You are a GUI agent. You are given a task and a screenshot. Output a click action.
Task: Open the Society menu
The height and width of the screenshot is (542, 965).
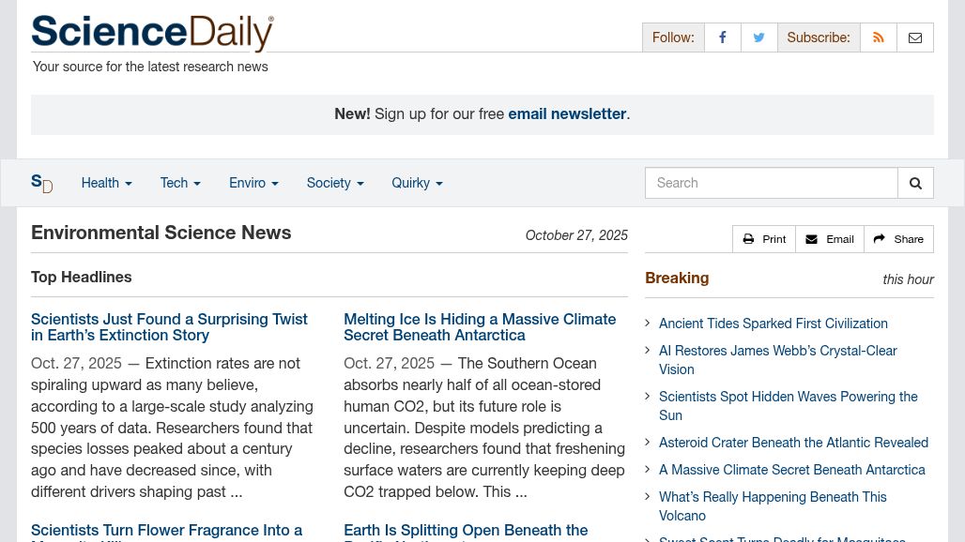click(334, 183)
